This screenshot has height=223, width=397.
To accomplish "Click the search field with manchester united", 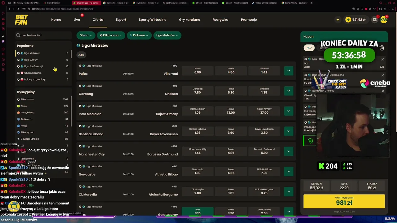I will coord(43,35).
